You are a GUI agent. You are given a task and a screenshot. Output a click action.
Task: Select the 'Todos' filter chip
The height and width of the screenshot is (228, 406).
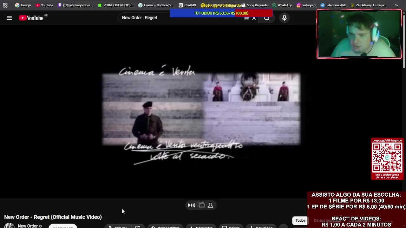(x=300, y=220)
